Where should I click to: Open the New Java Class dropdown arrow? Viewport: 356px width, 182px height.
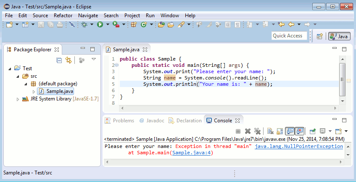151,24
